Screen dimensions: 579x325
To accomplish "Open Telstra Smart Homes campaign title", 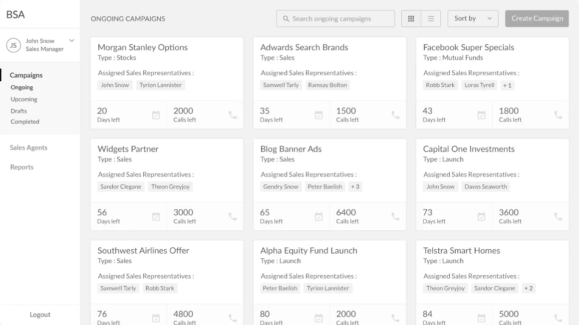I will point(462,251).
